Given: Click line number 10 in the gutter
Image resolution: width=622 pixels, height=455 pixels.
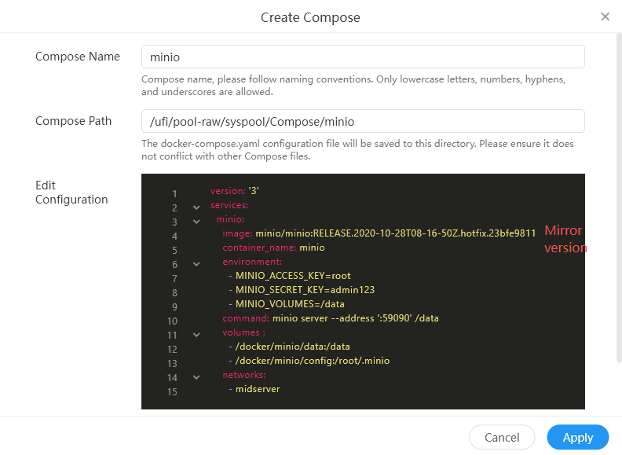Looking at the screenshot, I should click(172, 321).
